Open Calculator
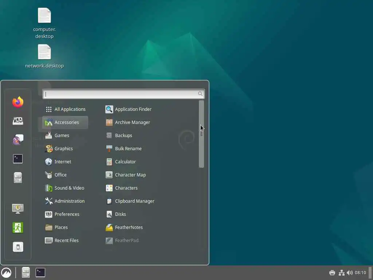 (121, 162)
